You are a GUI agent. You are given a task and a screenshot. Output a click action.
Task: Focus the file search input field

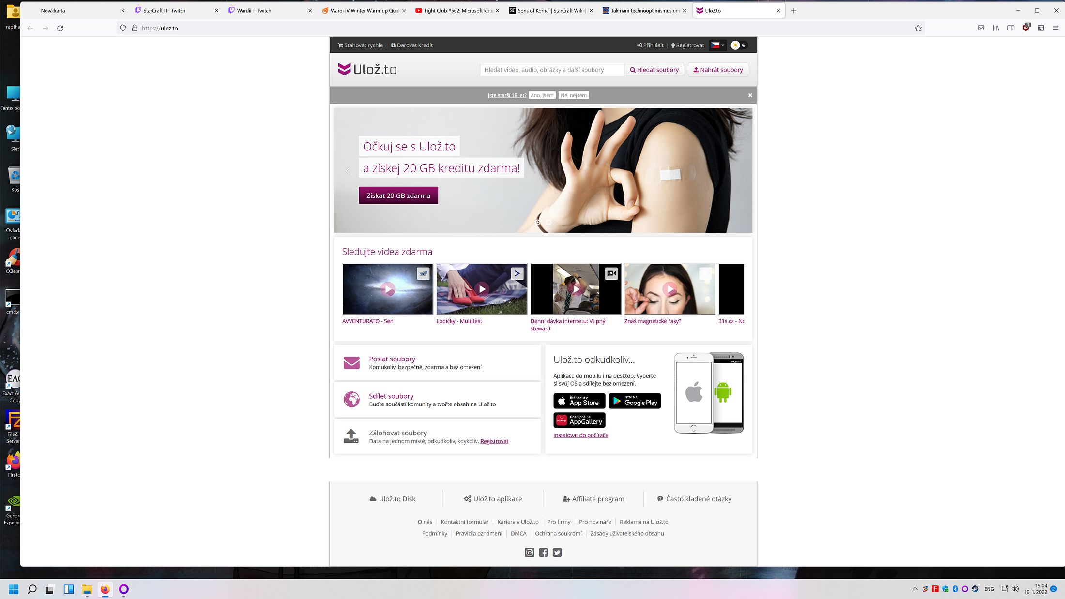(552, 70)
